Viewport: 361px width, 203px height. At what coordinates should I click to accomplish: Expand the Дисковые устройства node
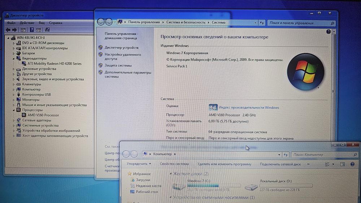(x=14, y=69)
